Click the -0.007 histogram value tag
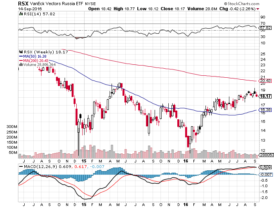The image size is (274, 208). [266, 175]
